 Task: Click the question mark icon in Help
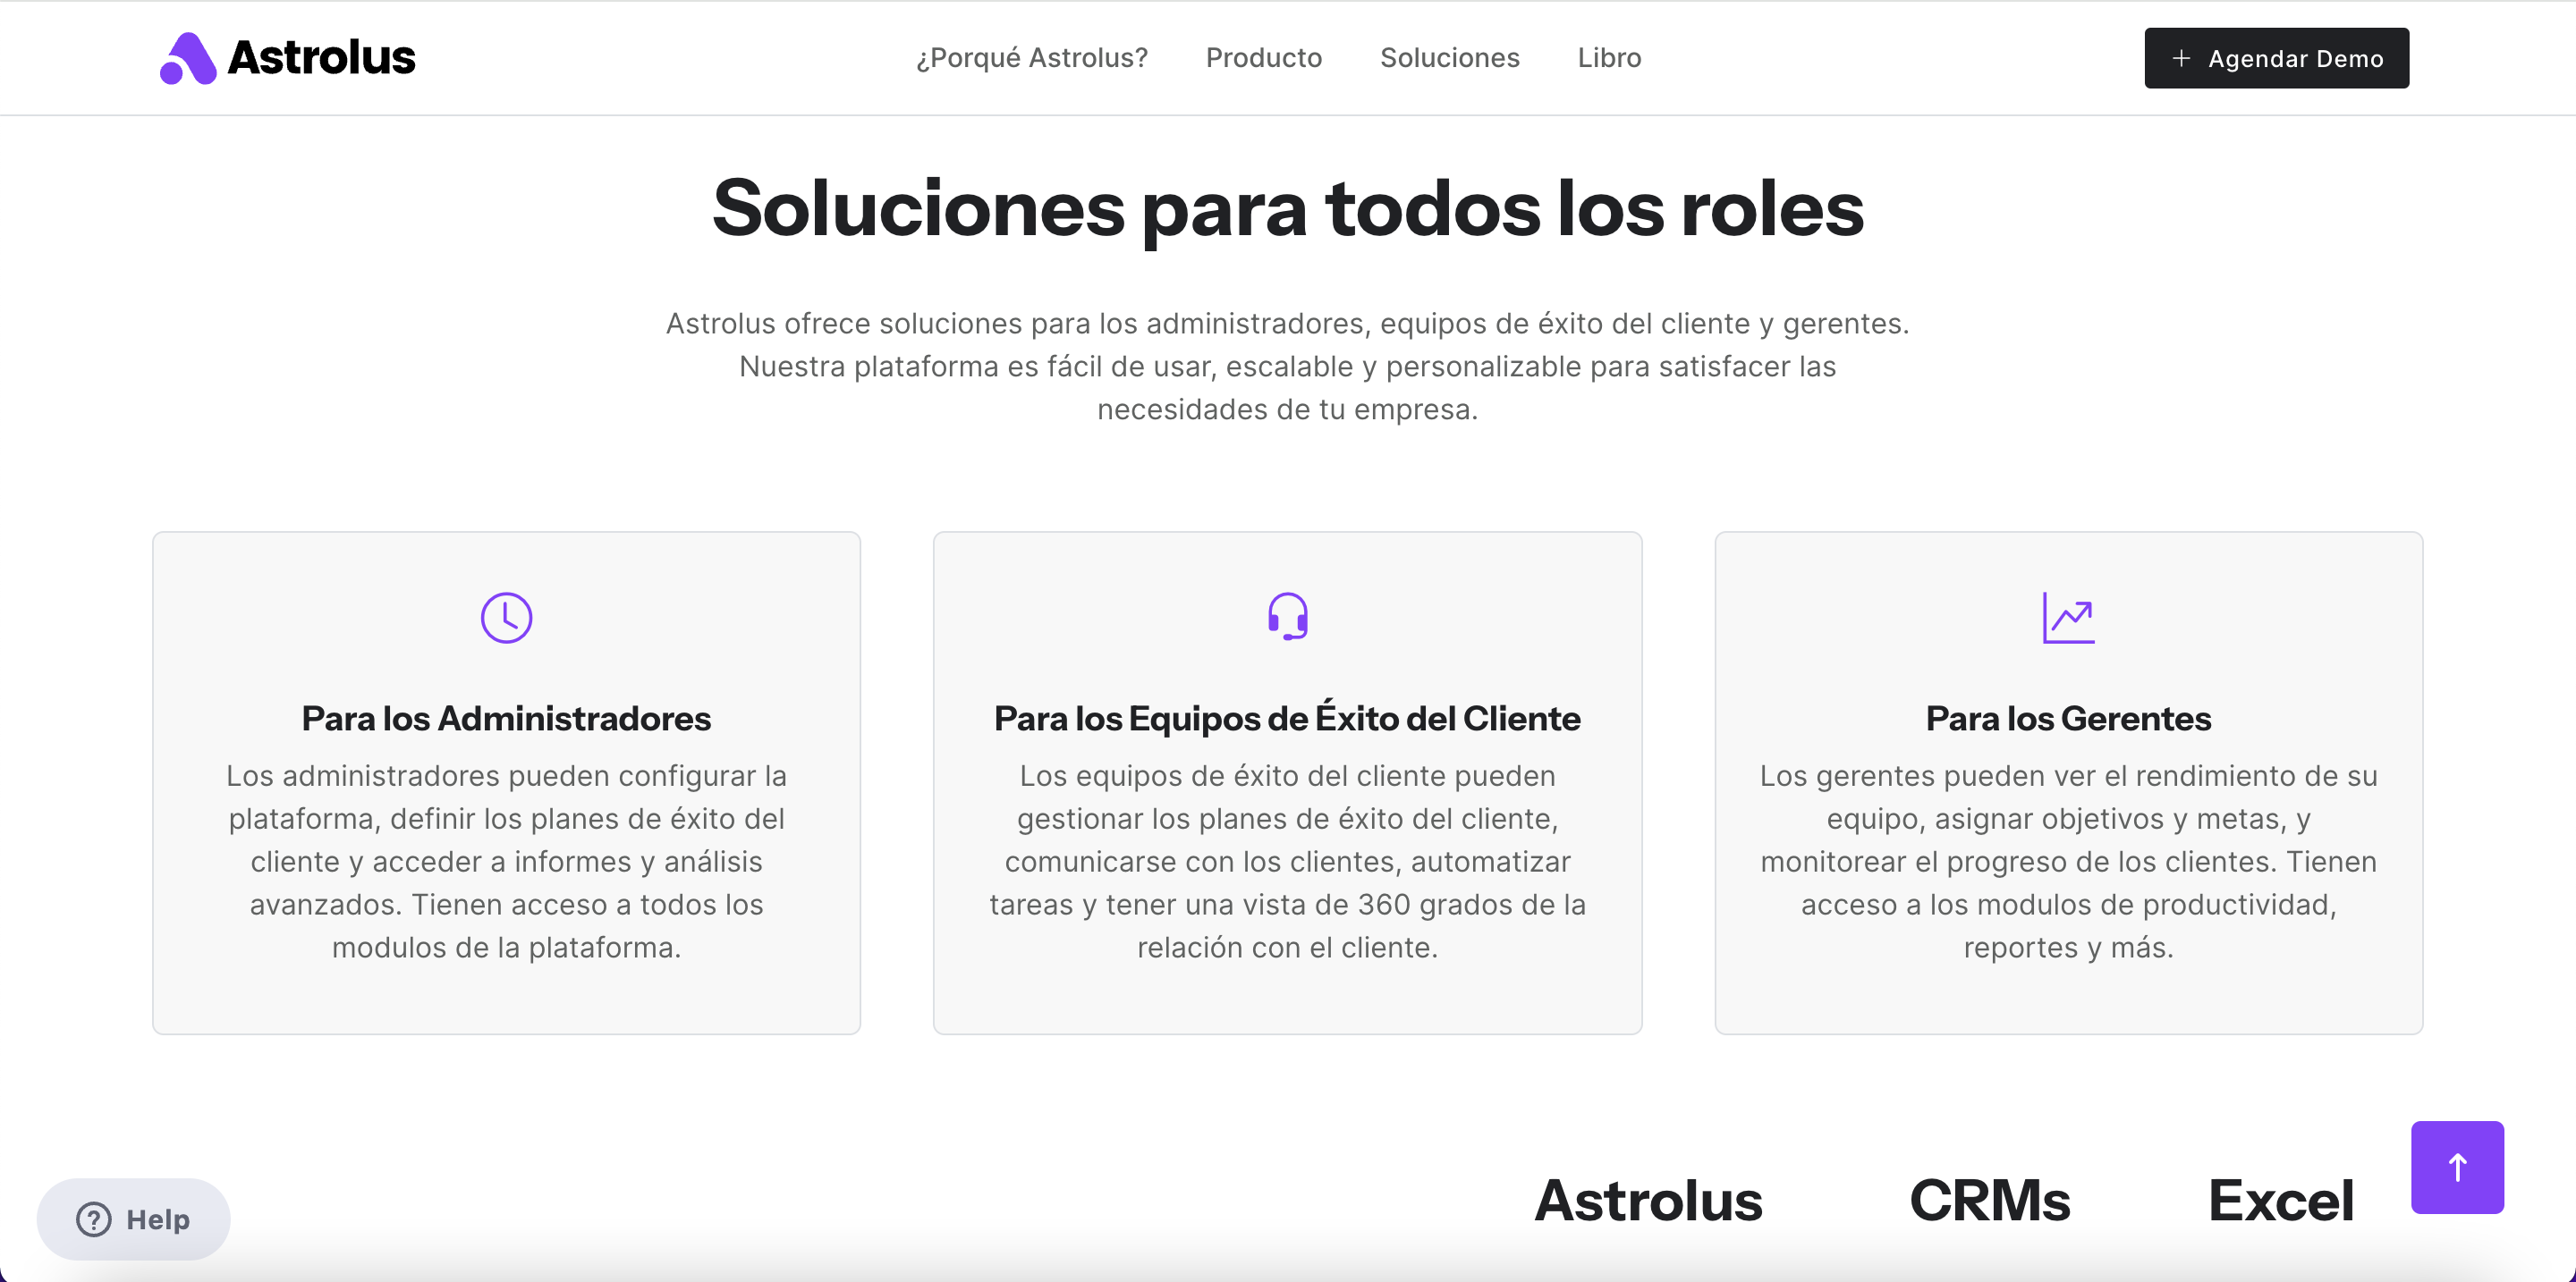tap(94, 1219)
